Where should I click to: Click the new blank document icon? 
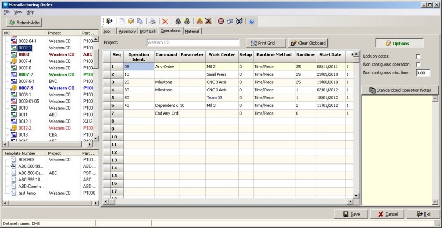click(122, 22)
